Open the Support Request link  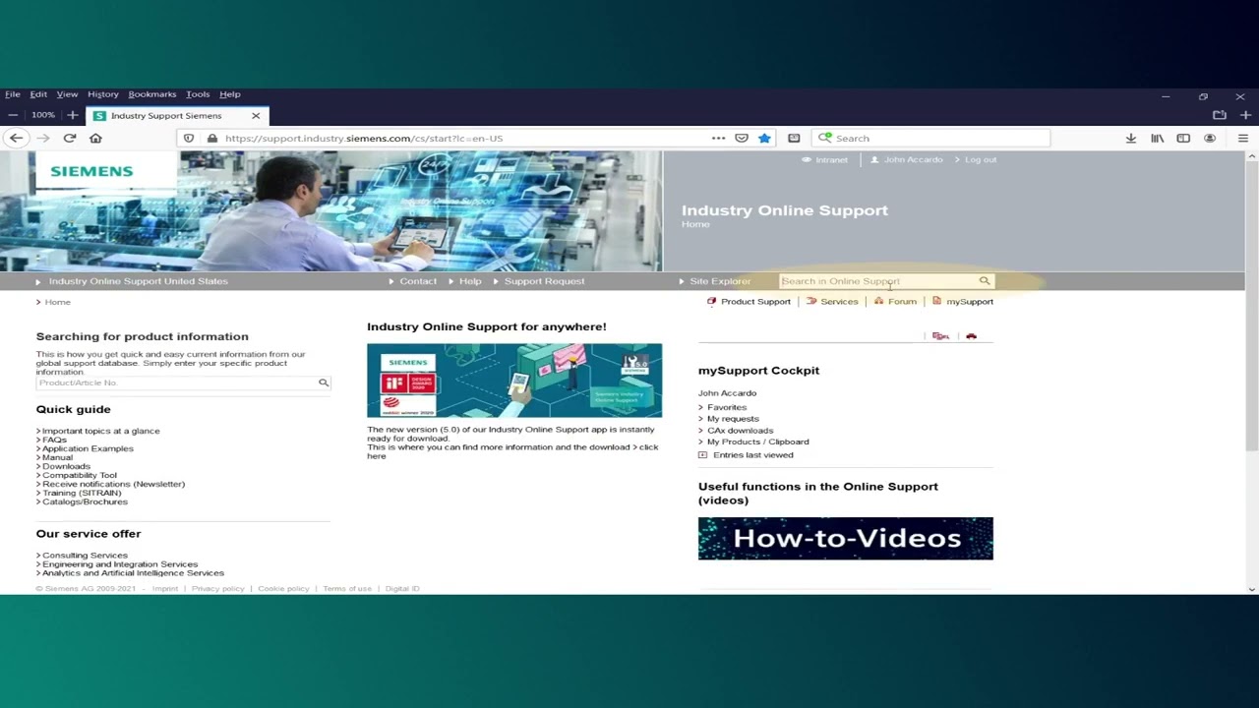pyautogui.click(x=544, y=281)
